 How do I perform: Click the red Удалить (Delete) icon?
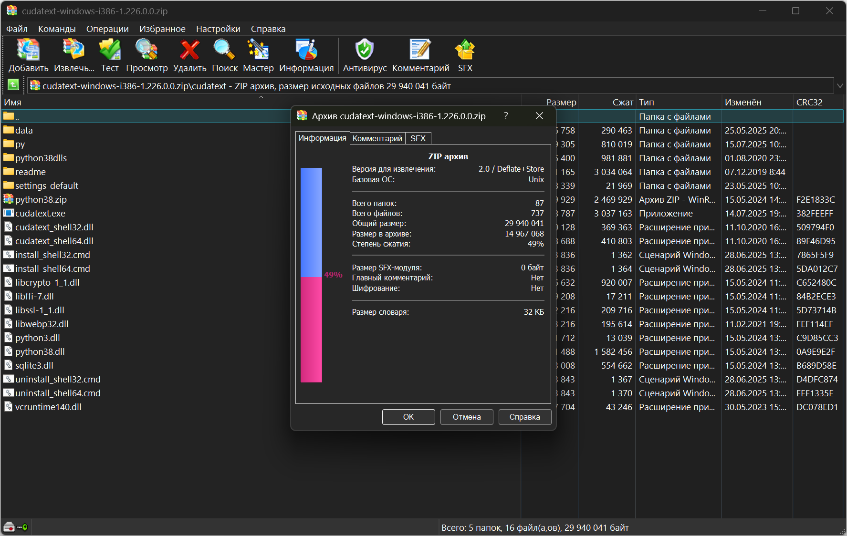pyautogui.click(x=189, y=50)
